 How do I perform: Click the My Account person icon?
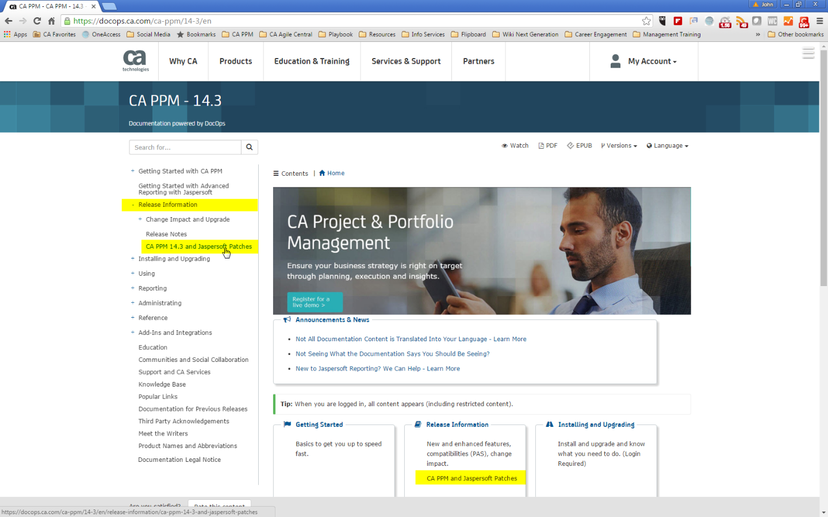pyautogui.click(x=615, y=61)
